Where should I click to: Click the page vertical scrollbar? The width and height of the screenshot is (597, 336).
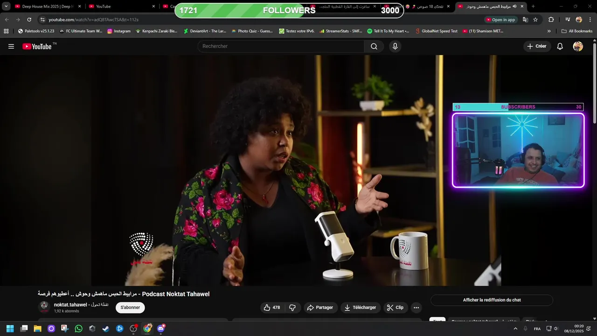(594, 83)
